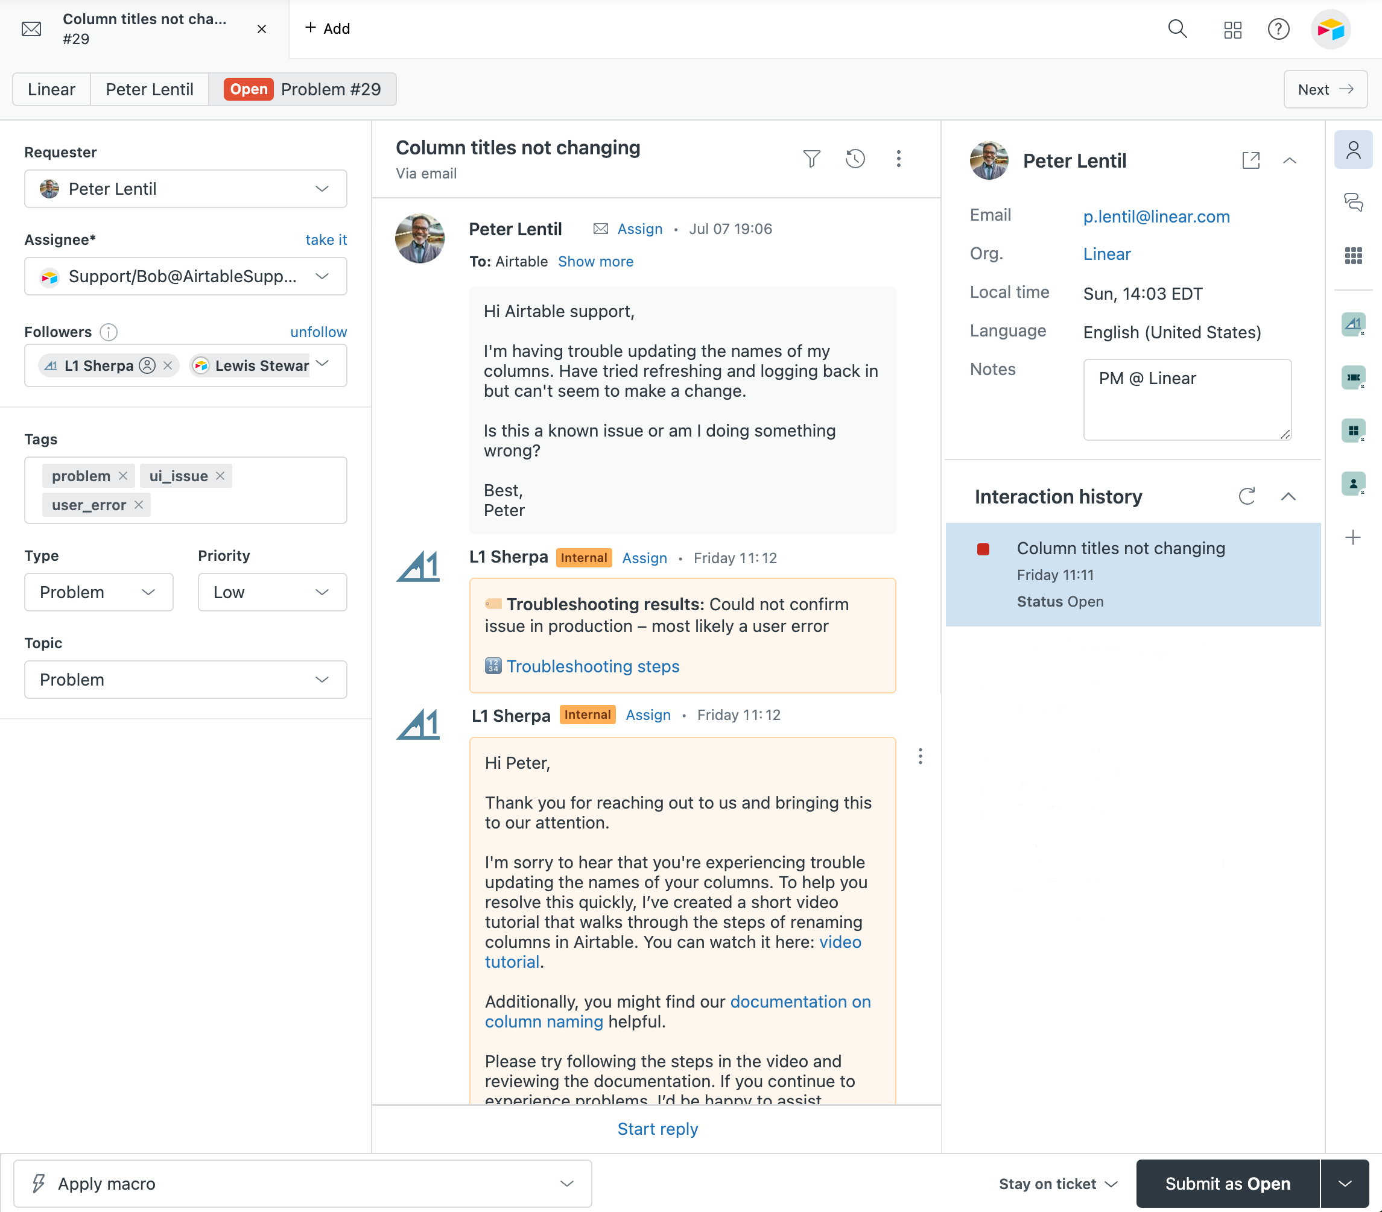Open the Requester dropdown

pyautogui.click(x=185, y=189)
